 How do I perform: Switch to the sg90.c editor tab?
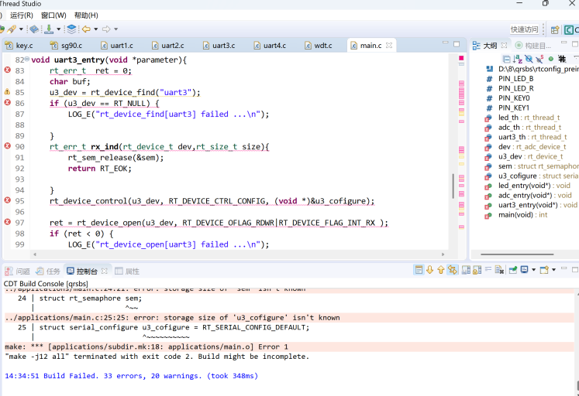coord(66,46)
